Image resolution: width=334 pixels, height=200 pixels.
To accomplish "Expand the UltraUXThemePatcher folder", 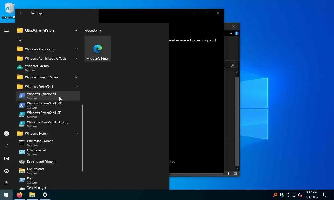I will pos(48,30).
